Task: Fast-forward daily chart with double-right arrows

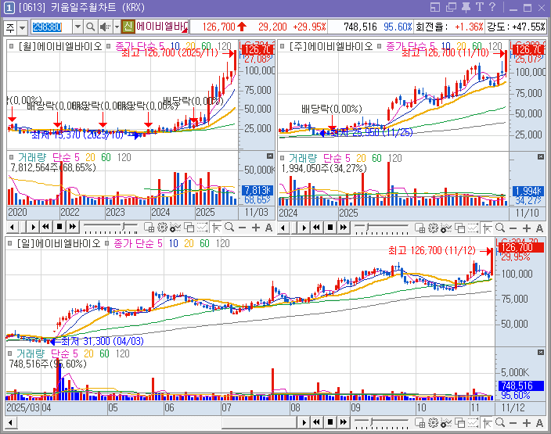Action: click(x=344, y=421)
